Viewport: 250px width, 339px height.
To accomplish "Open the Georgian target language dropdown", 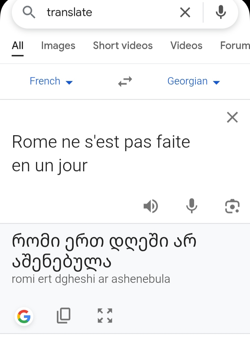I will tap(193, 81).
